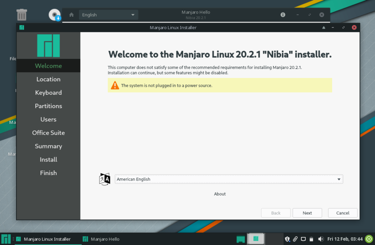
Task: Open the battery tray icon
Action: click(311, 239)
